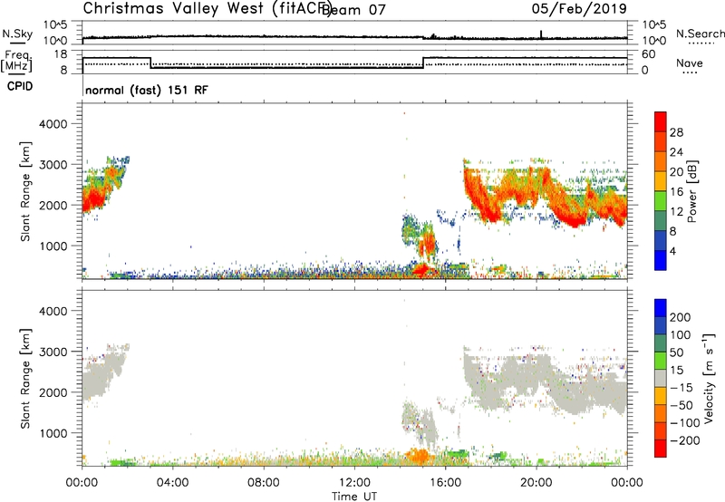The height and width of the screenshot is (502, 725).
Task: Click the title 'Christmas Valley West (fitACF)'
Action: point(207,8)
